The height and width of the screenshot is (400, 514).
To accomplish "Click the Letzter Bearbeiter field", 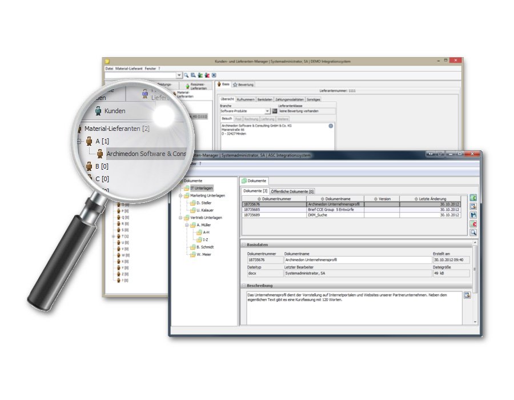I will [358, 274].
